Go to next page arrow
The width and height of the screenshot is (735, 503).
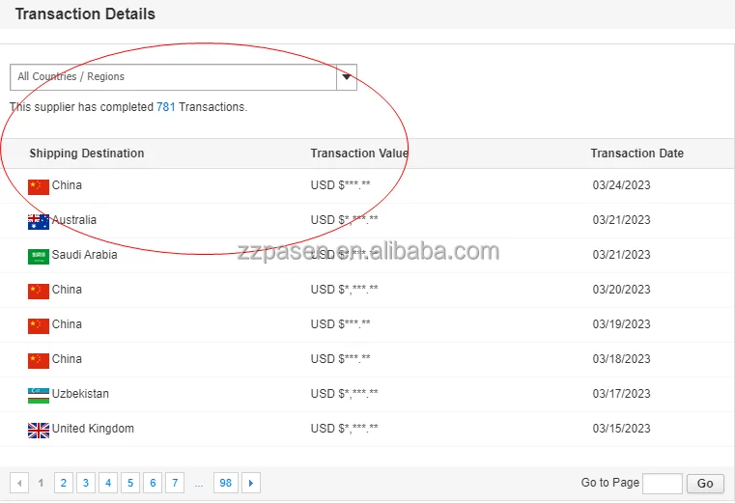[251, 483]
